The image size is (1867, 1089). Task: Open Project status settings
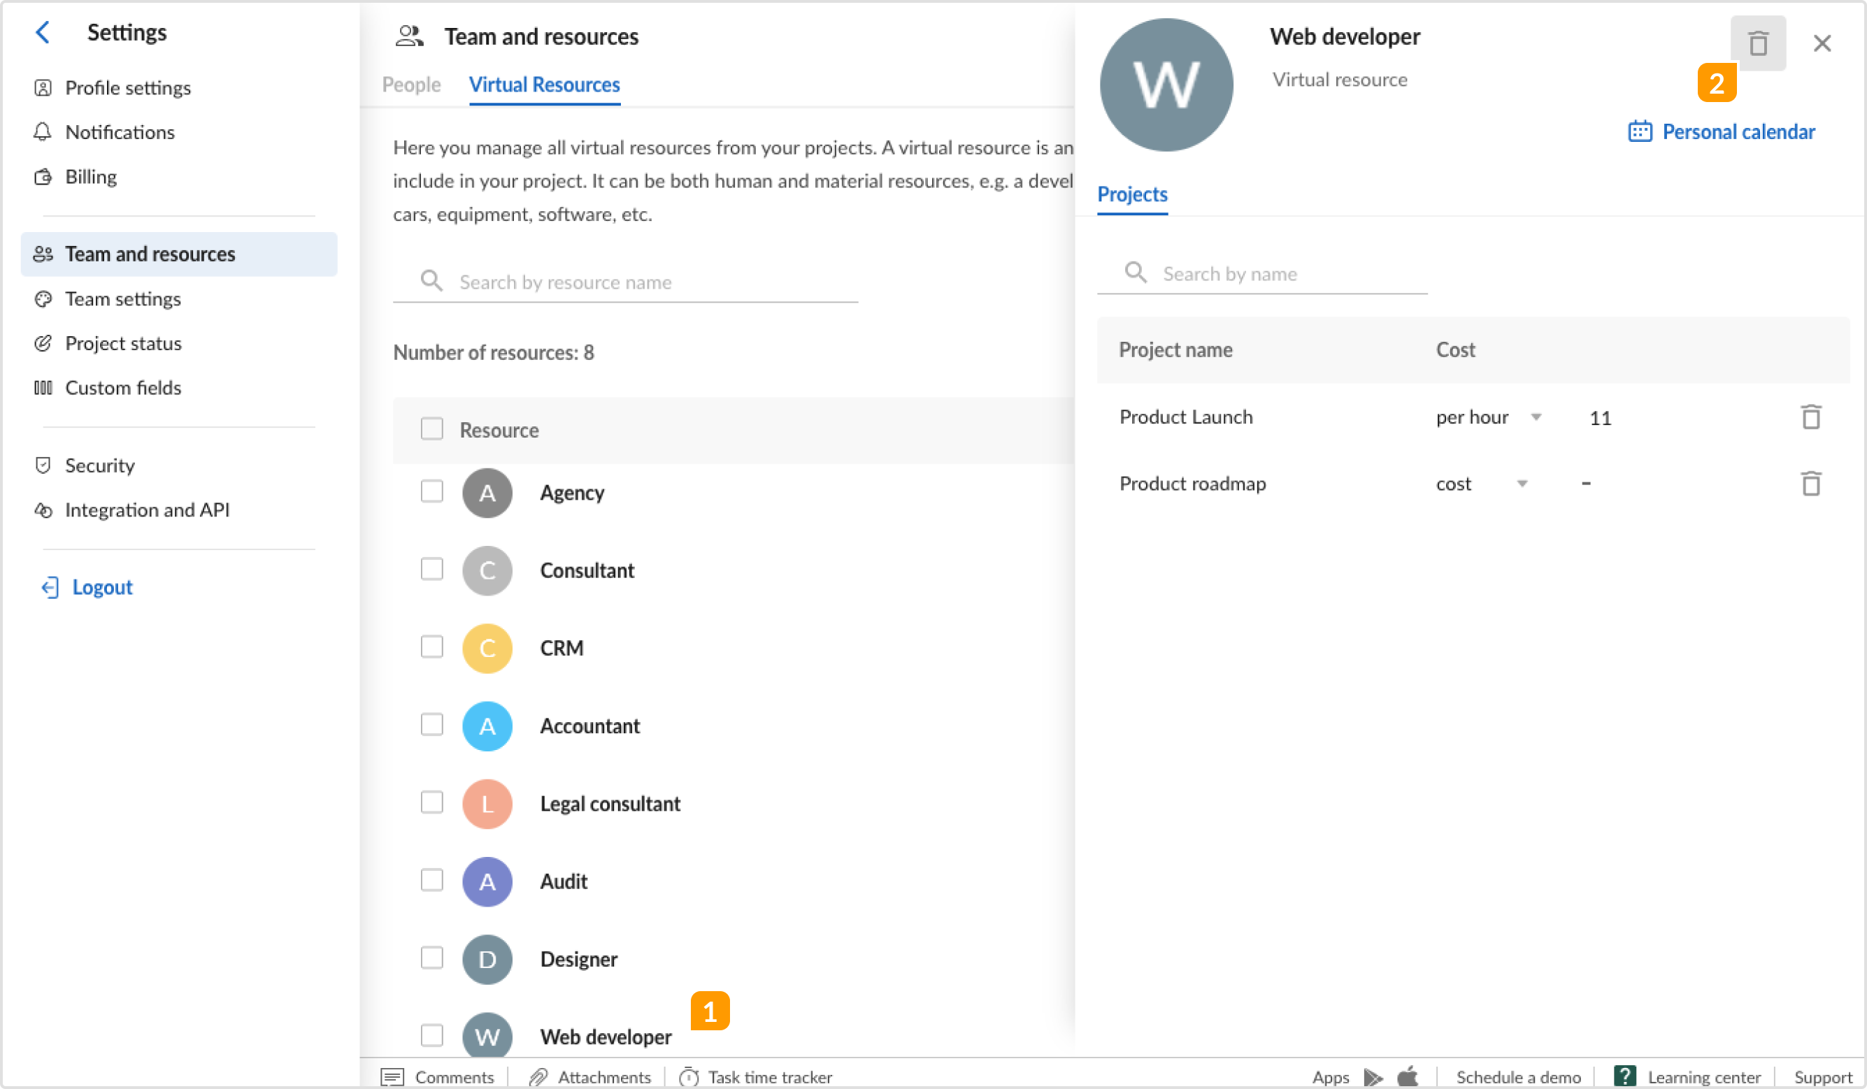pyautogui.click(x=108, y=344)
